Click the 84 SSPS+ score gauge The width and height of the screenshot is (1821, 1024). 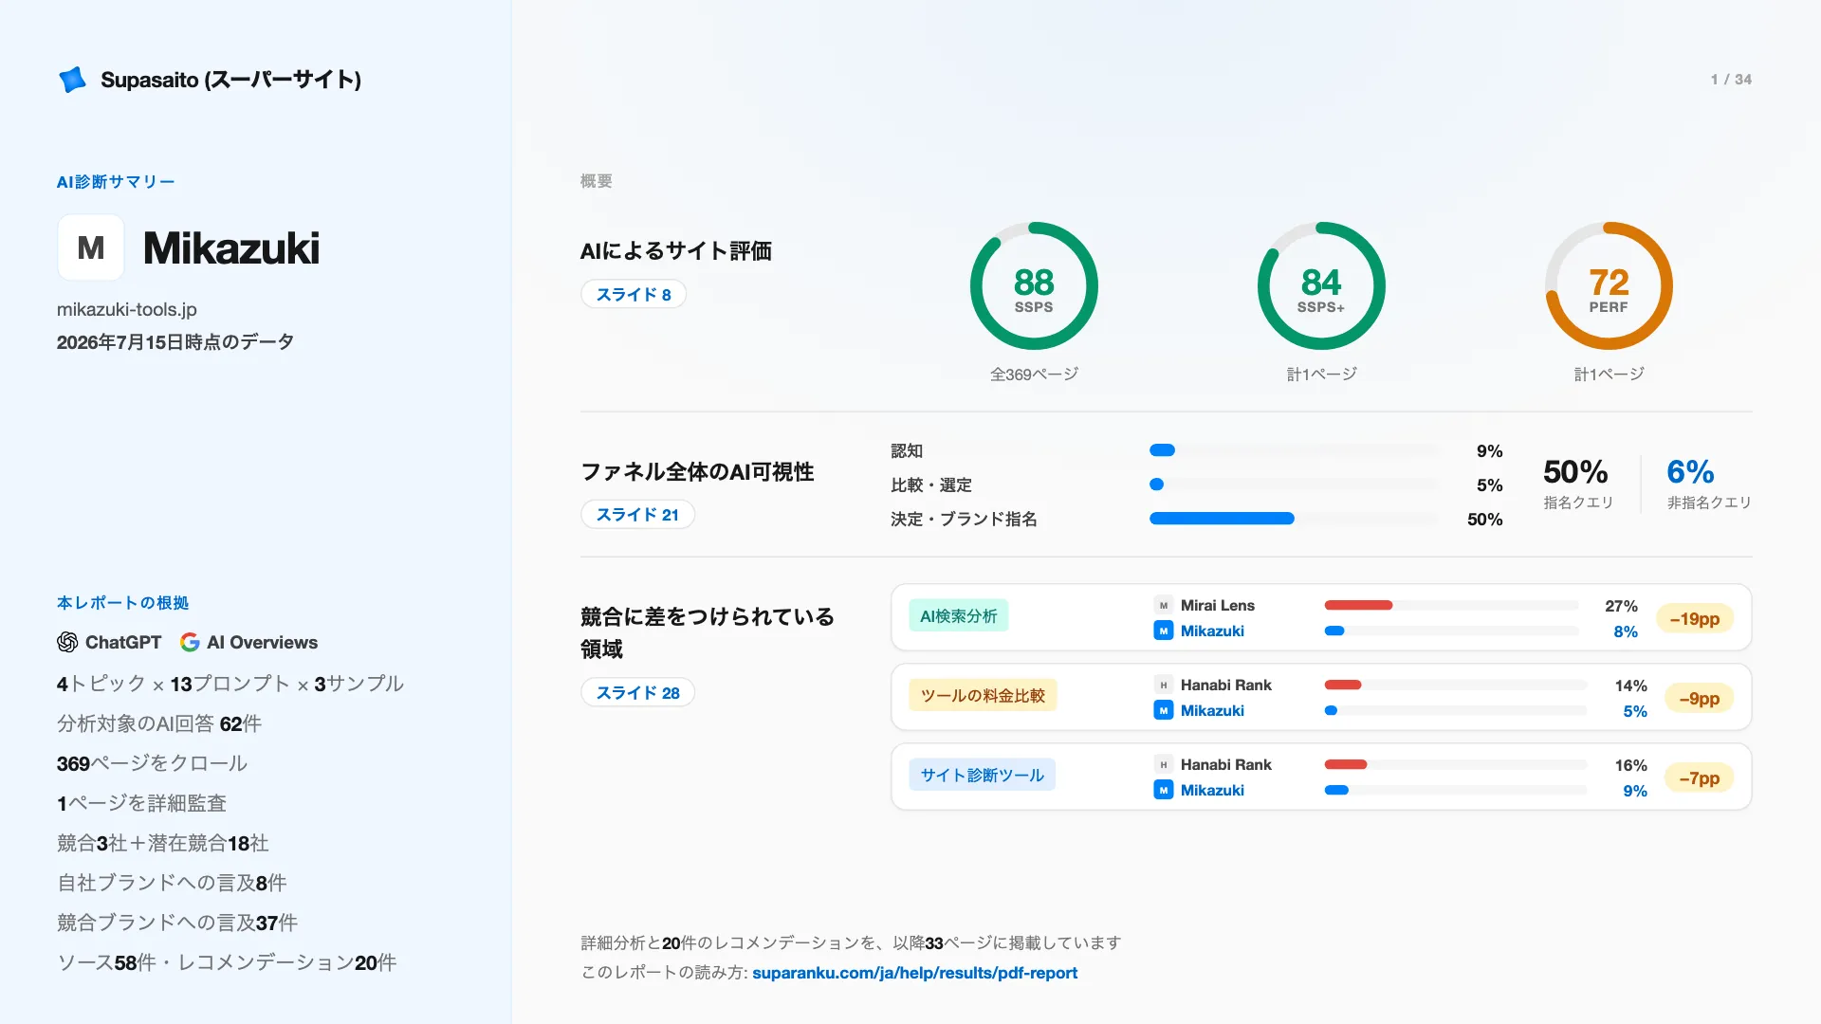[x=1321, y=285]
